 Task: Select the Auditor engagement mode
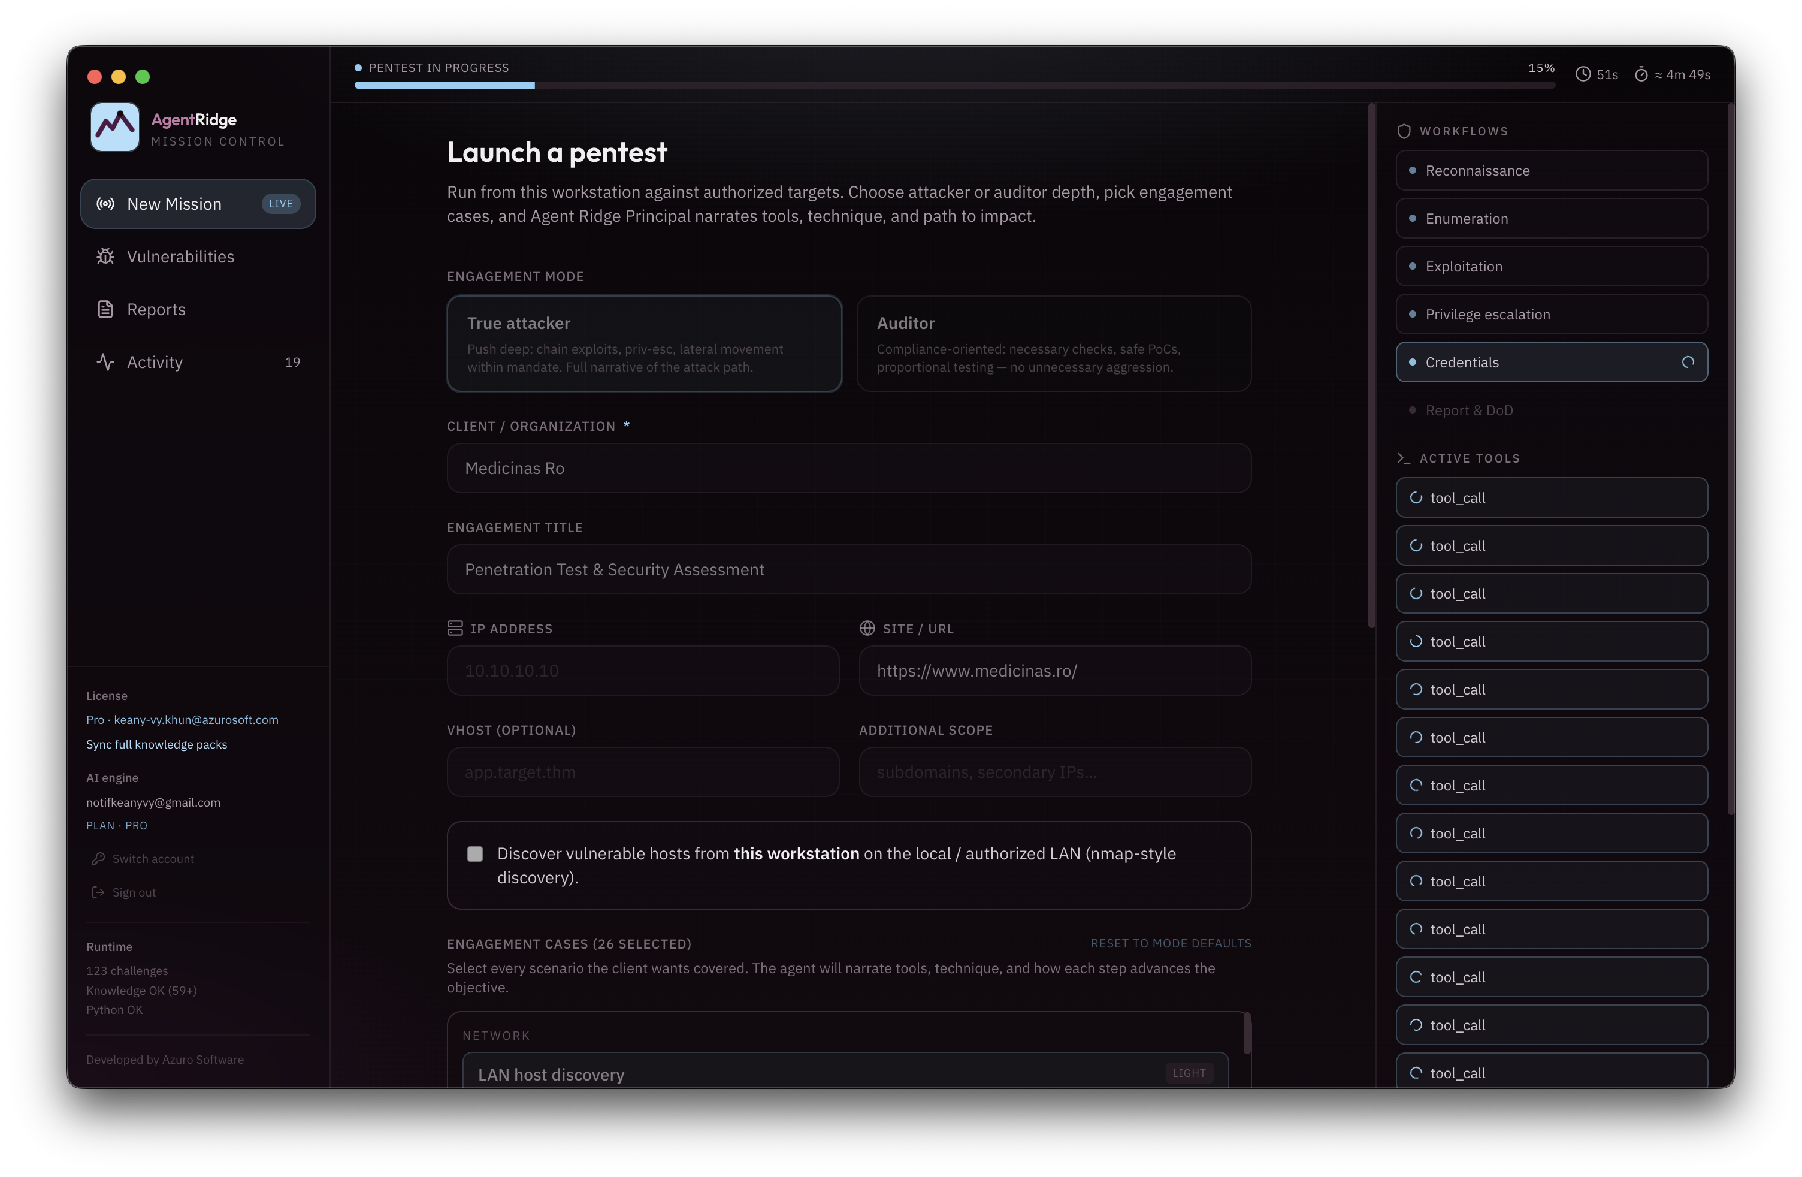(x=1054, y=344)
